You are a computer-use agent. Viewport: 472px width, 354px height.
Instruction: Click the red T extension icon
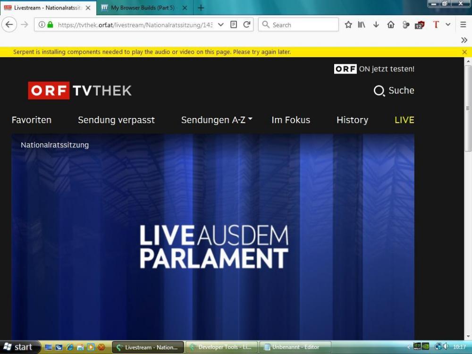(x=436, y=25)
